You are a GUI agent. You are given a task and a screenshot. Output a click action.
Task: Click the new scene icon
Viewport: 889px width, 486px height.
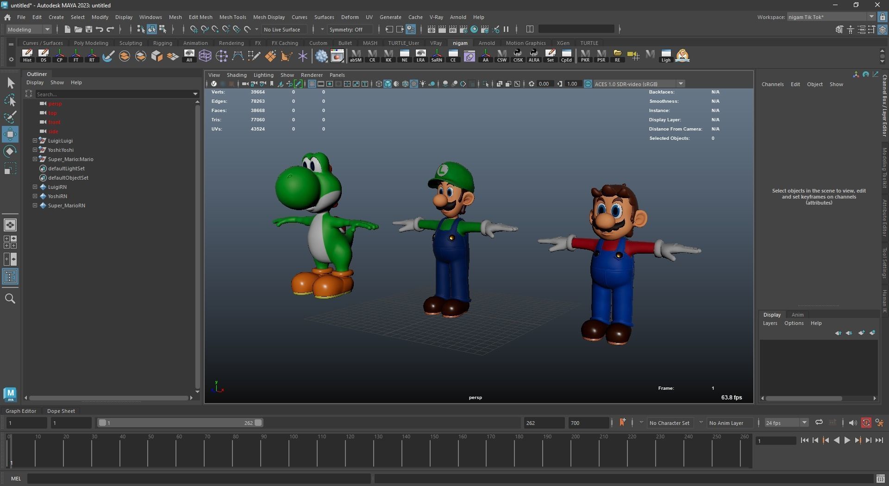[x=68, y=29]
